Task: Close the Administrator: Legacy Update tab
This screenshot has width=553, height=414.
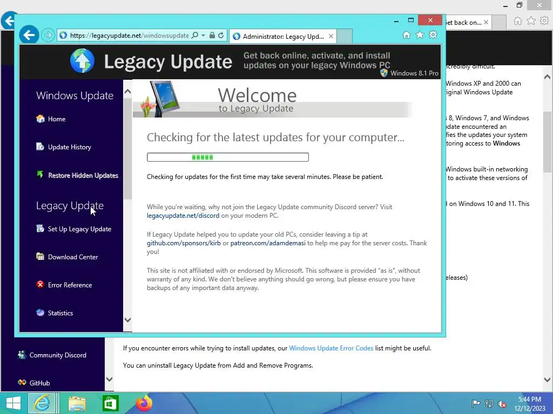Action: click(x=331, y=36)
